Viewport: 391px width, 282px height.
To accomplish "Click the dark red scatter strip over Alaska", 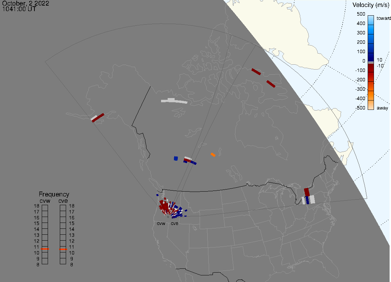I will tap(98, 118).
